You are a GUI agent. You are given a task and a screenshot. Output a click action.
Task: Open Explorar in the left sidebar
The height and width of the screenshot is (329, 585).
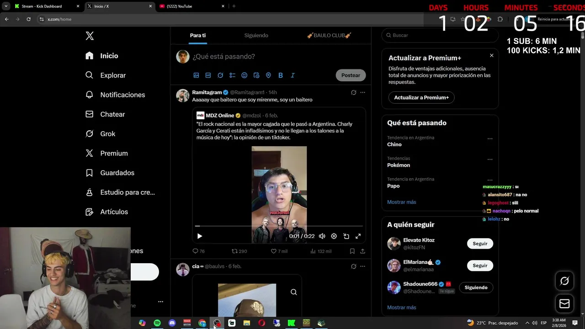click(x=106, y=75)
